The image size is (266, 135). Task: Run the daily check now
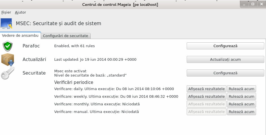point(241,89)
